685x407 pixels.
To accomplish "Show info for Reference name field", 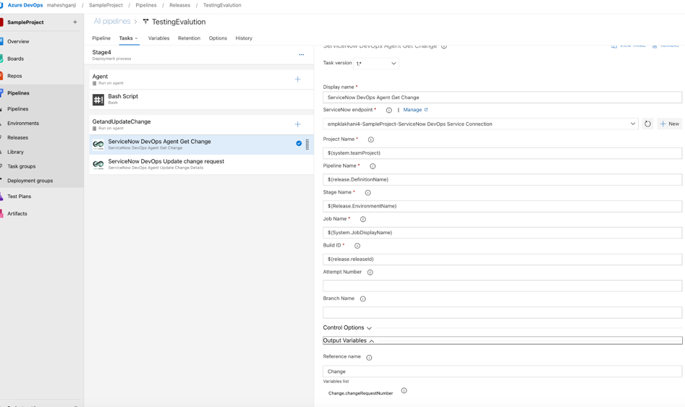I will [x=369, y=358].
